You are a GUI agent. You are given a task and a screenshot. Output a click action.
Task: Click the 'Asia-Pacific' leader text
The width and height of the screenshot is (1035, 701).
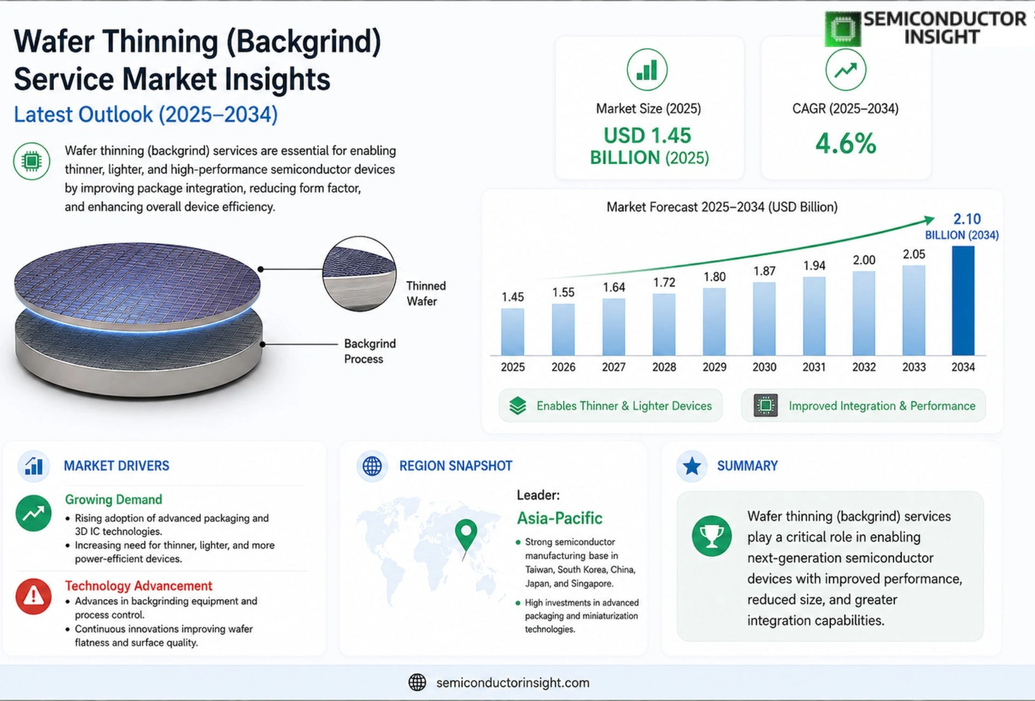click(560, 518)
